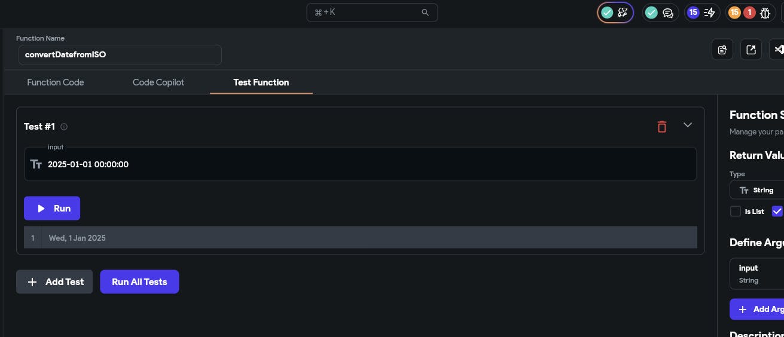Image resolution: width=784 pixels, height=337 pixels.
Task: Open in VS Code icon
Action: (x=778, y=50)
